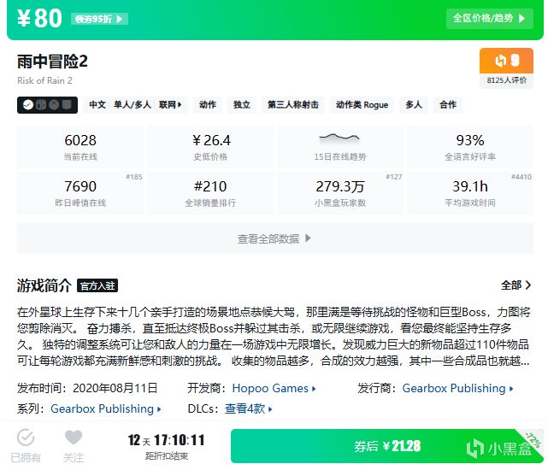The height and width of the screenshot is (470, 548).
Task: Open the 15日在线趋势 chart
Action: pyautogui.click(x=340, y=147)
